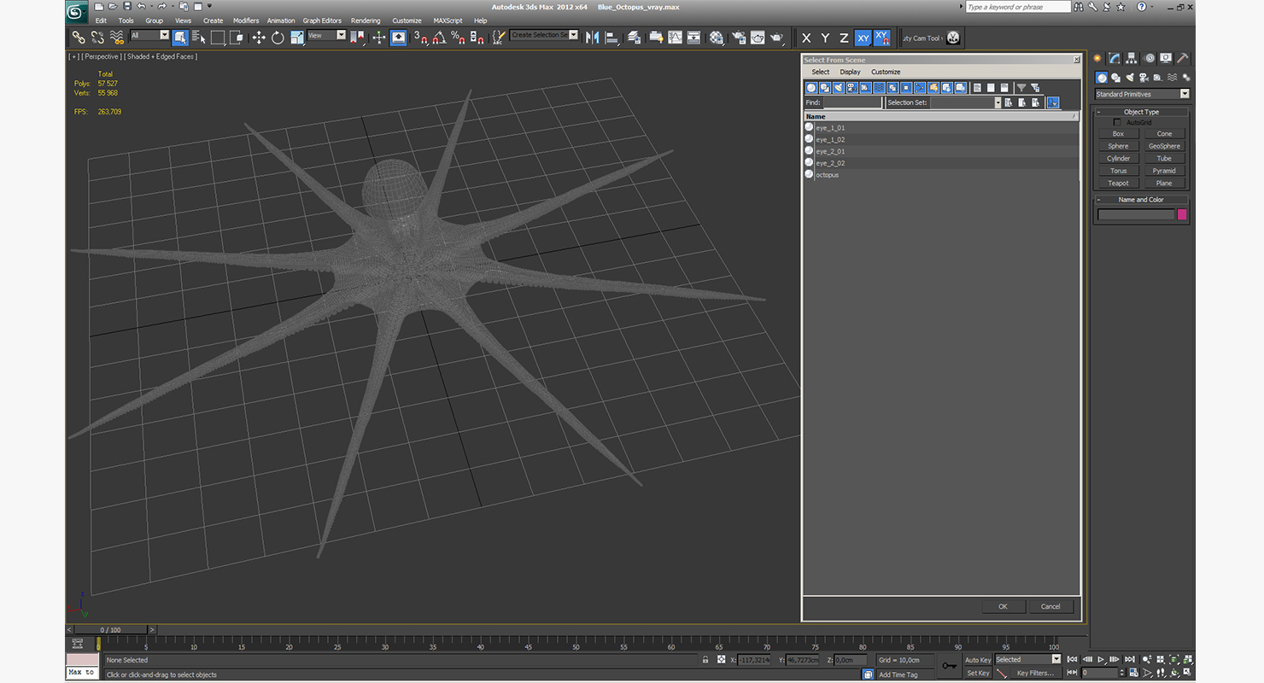The width and height of the screenshot is (1264, 683).
Task: Select the Select and Link tool
Action: 79,38
